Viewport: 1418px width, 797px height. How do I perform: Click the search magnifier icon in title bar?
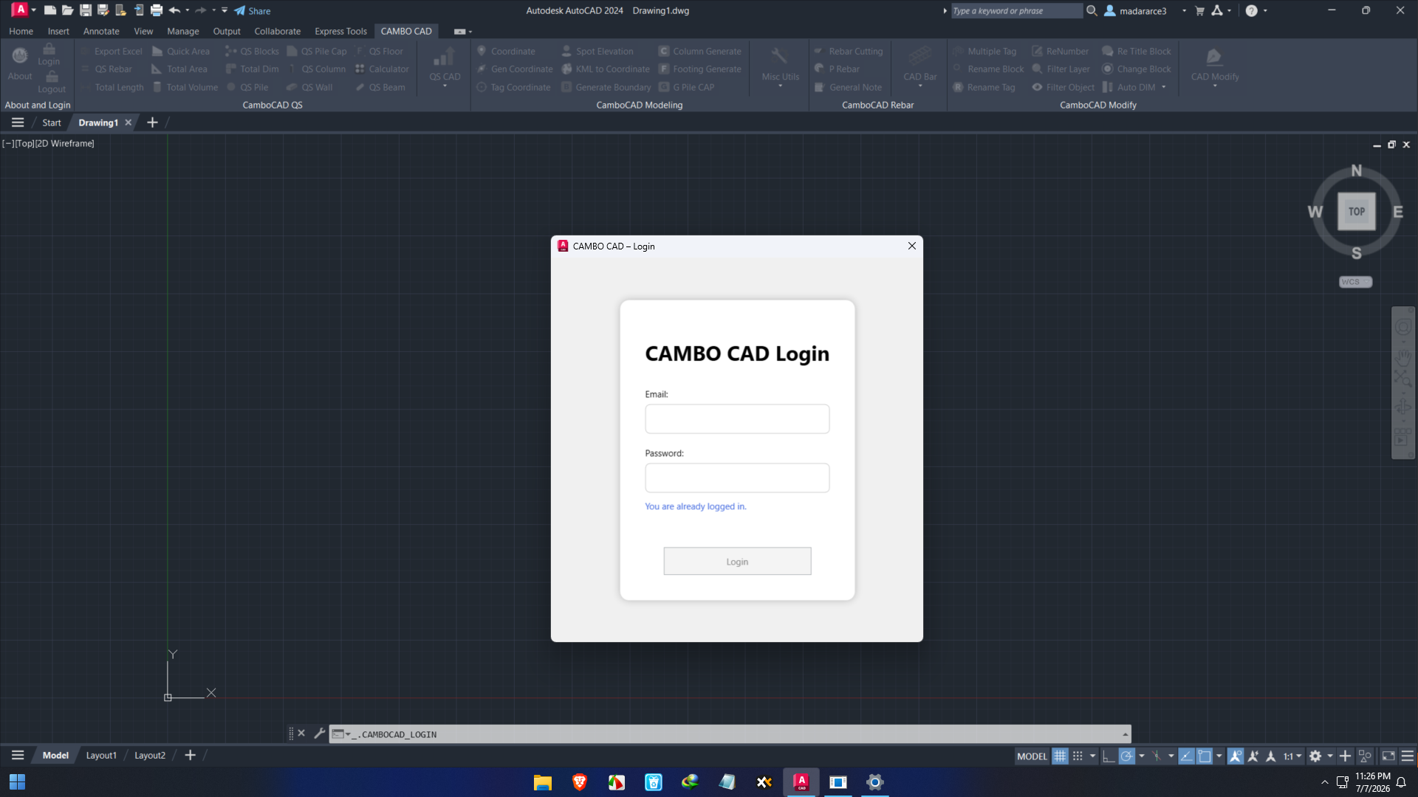1092,10
